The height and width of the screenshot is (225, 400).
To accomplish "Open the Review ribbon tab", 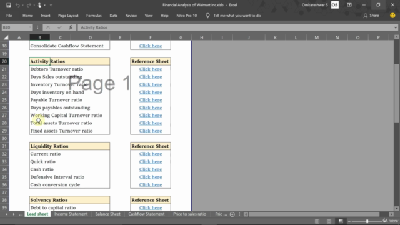I will (131, 16).
